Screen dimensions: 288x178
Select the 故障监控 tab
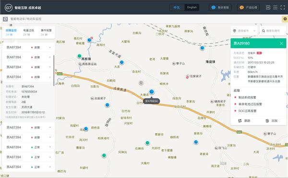coord(11,32)
